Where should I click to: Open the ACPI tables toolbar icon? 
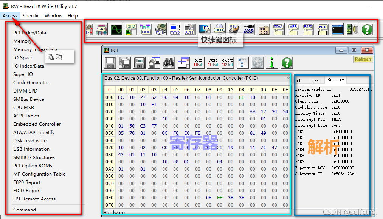coord(190,29)
